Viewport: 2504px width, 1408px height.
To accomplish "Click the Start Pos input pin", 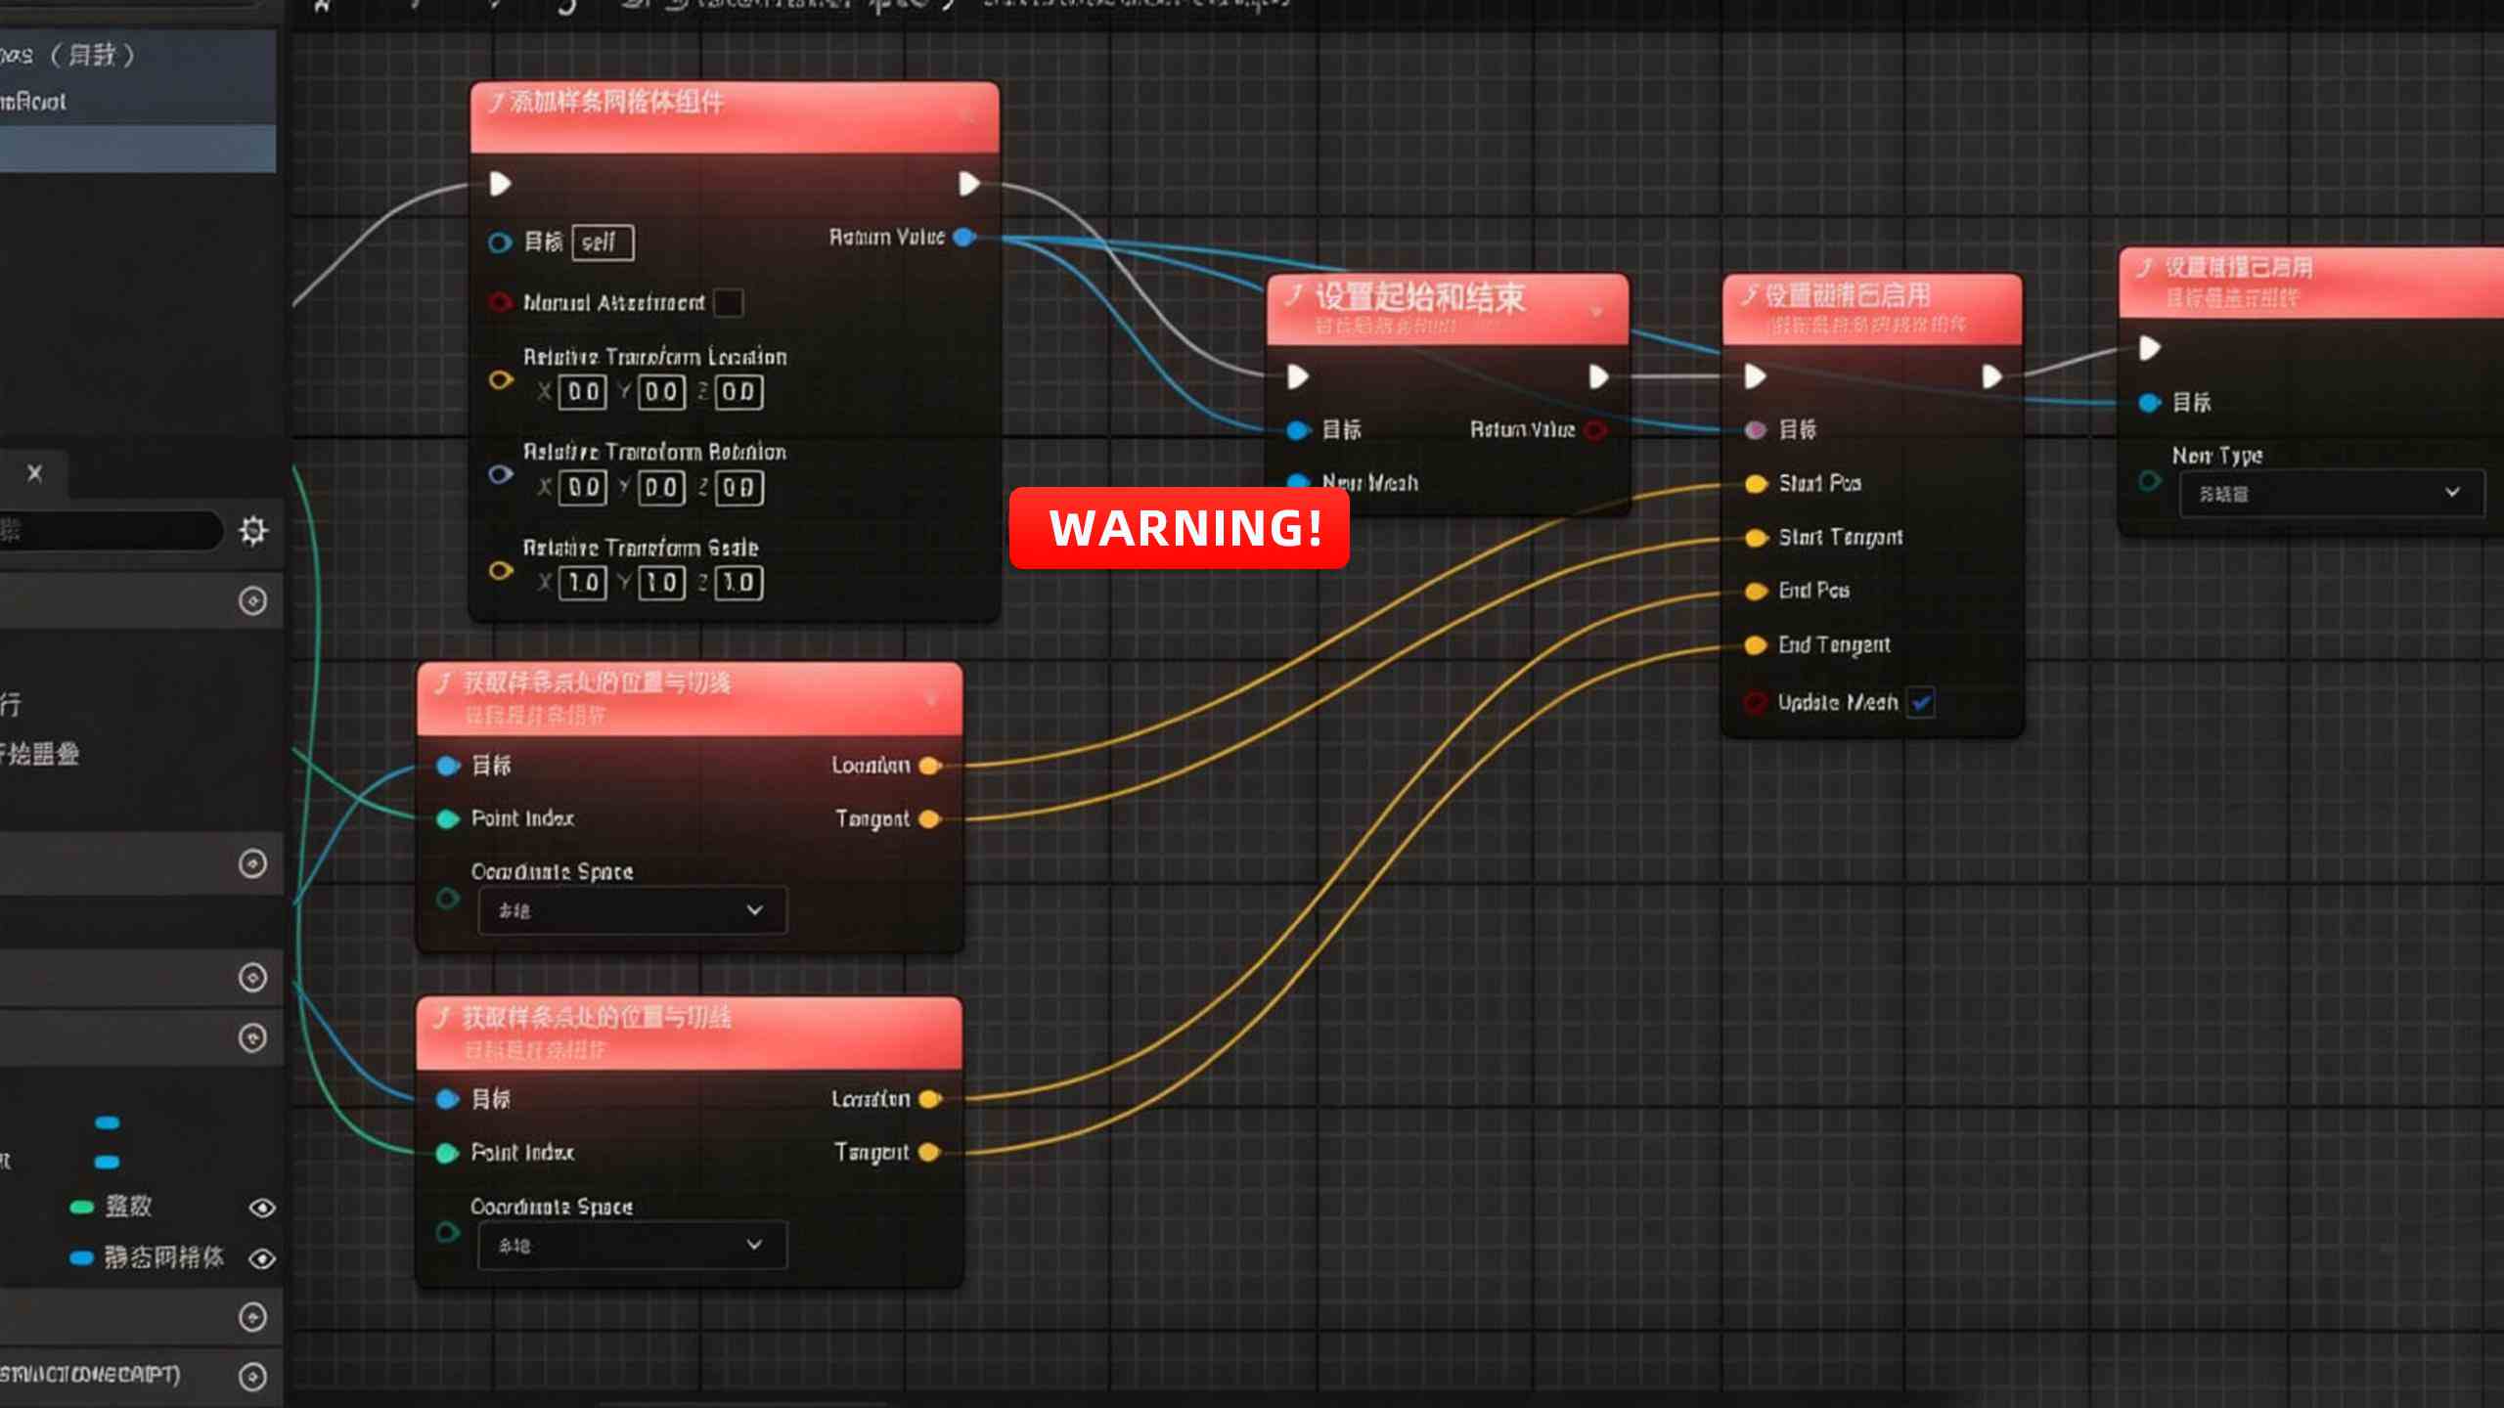I will click(1756, 483).
